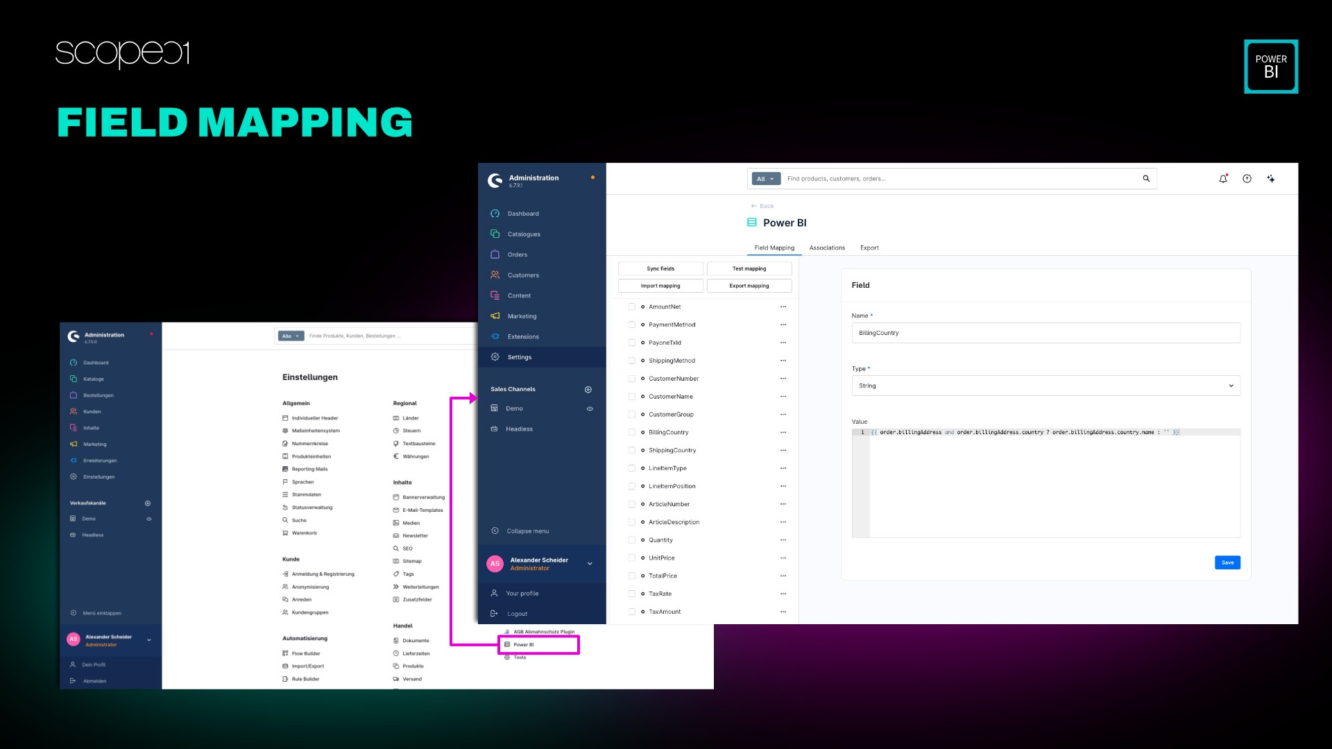Viewport: 1332px width, 749px height.
Task: Switch to the Associations tab
Action: (827, 248)
